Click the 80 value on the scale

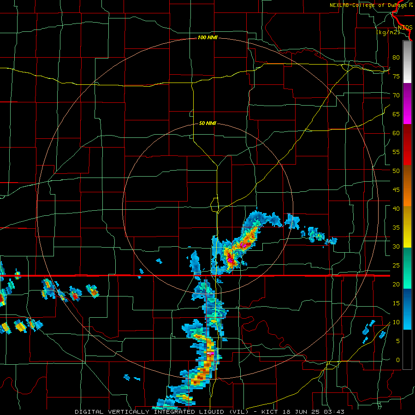coord(396,58)
